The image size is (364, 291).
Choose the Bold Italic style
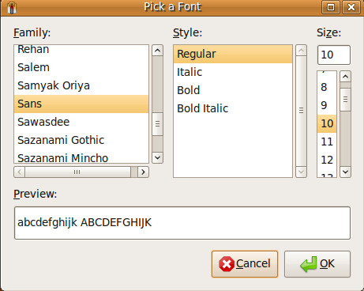(x=233, y=108)
